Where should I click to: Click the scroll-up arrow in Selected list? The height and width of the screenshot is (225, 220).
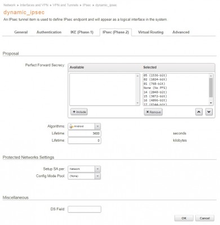point(211,76)
